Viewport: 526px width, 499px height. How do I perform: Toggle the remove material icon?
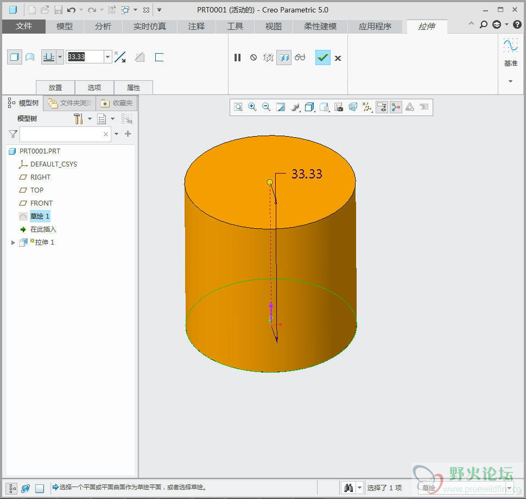click(x=140, y=57)
